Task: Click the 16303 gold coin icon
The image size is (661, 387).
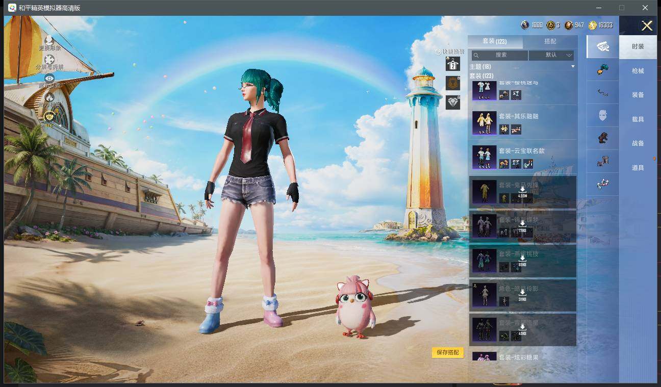Action: tap(592, 25)
